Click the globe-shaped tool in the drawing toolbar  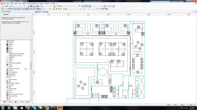tap(103, 9)
